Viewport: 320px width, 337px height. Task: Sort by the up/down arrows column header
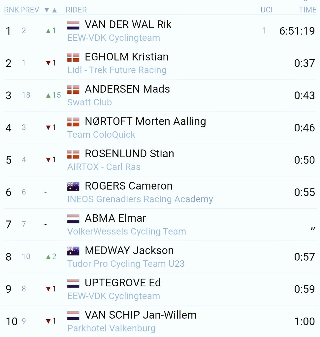click(50, 10)
